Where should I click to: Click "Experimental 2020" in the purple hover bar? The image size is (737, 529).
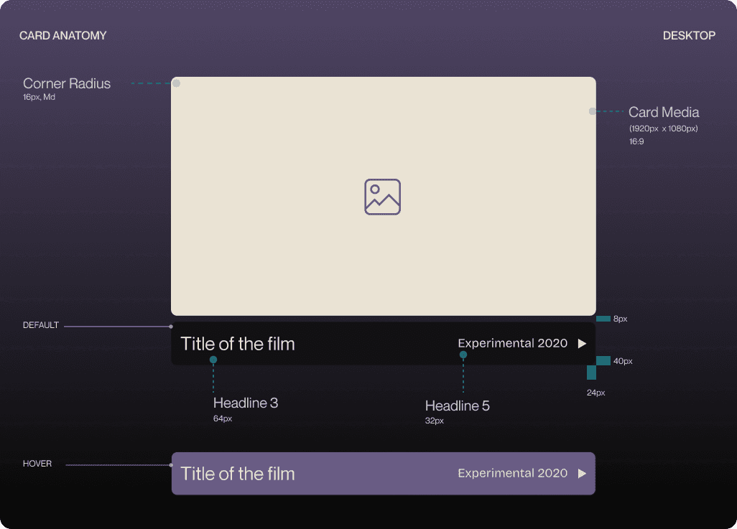(513, 473)
